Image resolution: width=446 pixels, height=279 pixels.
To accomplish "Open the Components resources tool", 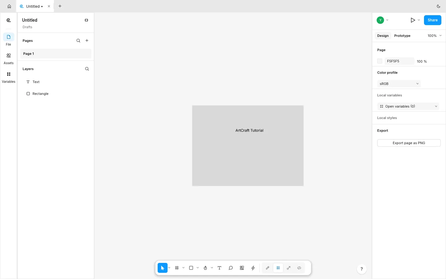I will pos(242,268).
